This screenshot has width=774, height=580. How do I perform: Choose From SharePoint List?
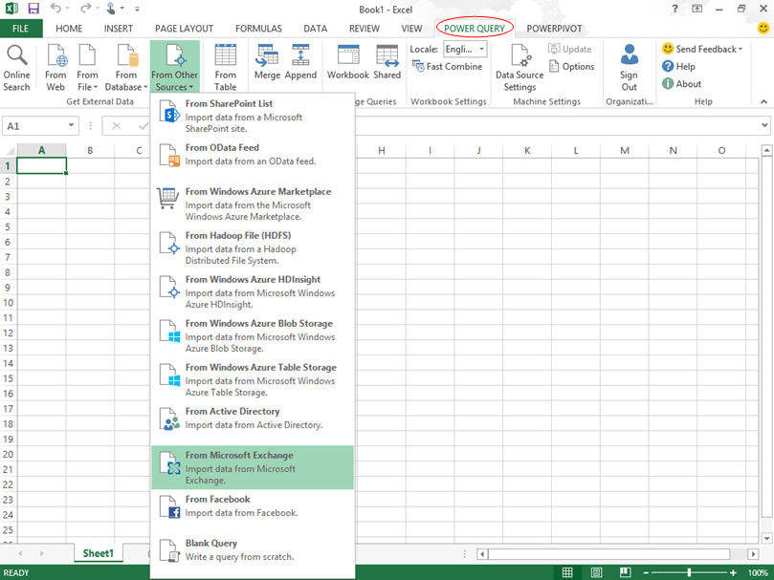pyautogui.click(x=253, y=116)
